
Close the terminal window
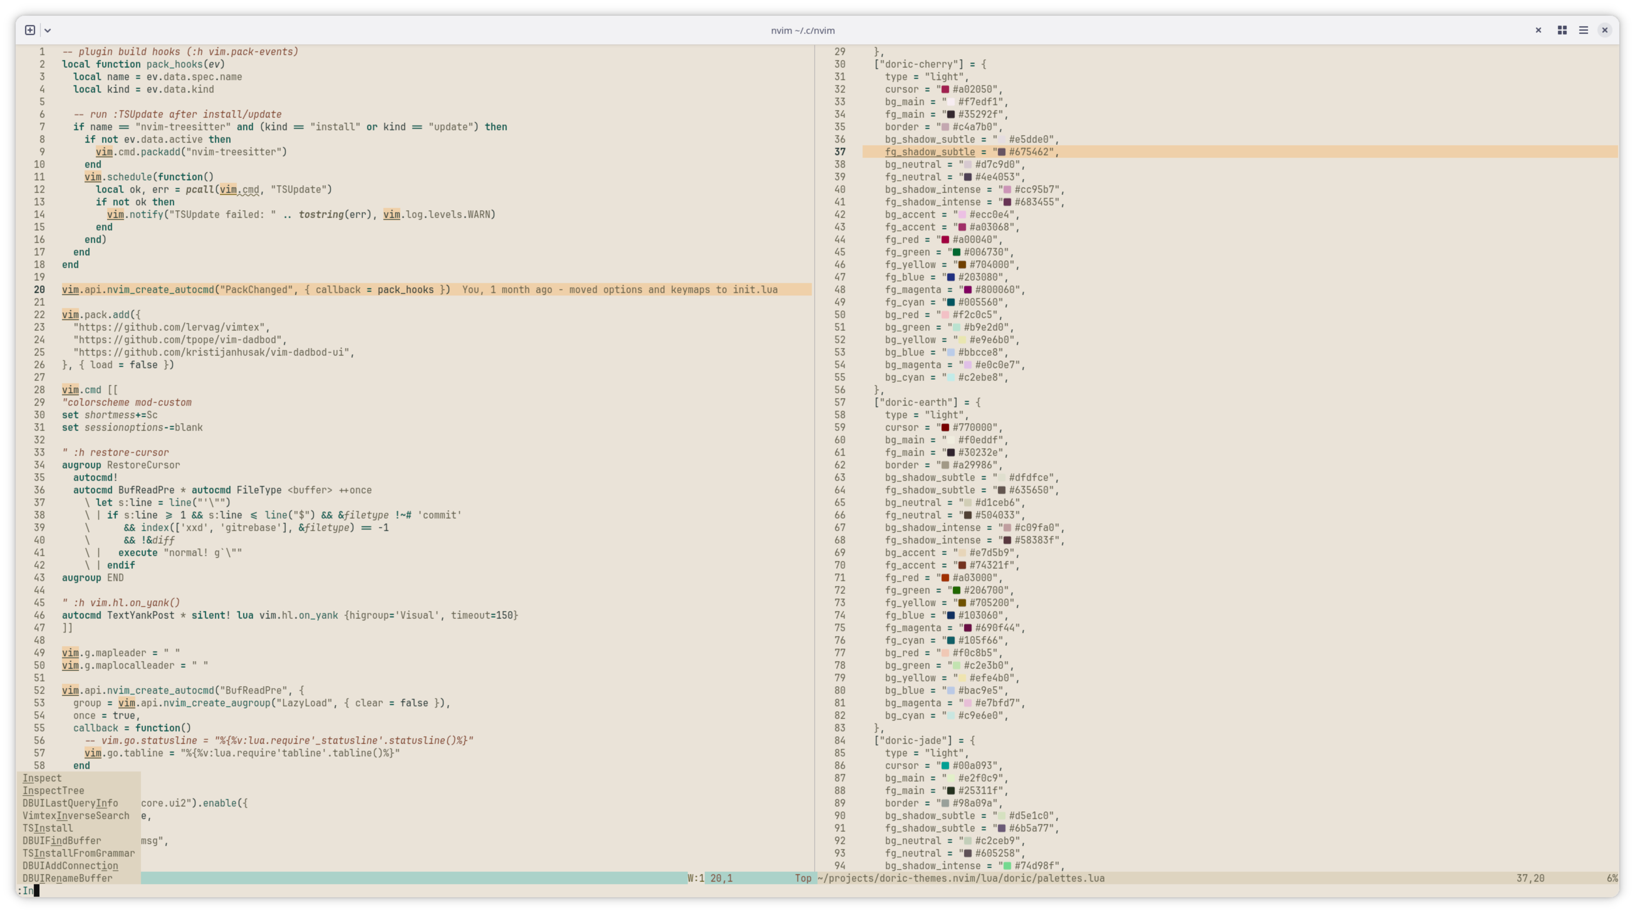[1605, 30]
